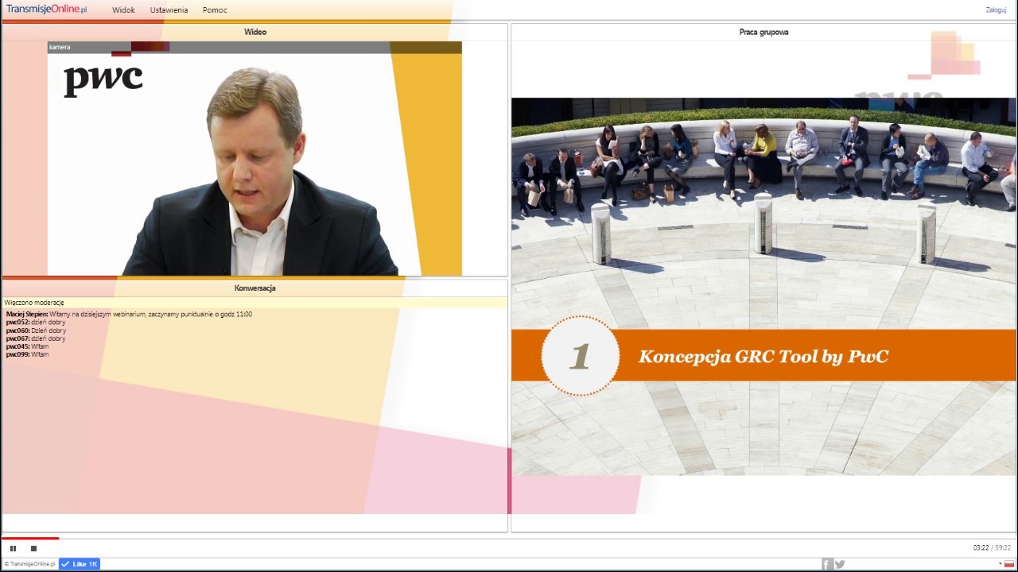Click the kamera label on video
The height and width of the screenshot is (572, 1018).
pos(60,47)
